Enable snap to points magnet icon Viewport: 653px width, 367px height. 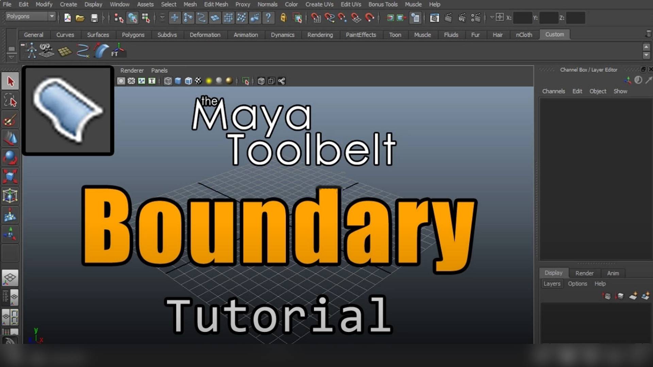(342, 18)
